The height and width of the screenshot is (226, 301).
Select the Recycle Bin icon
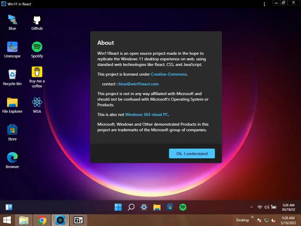12,78
